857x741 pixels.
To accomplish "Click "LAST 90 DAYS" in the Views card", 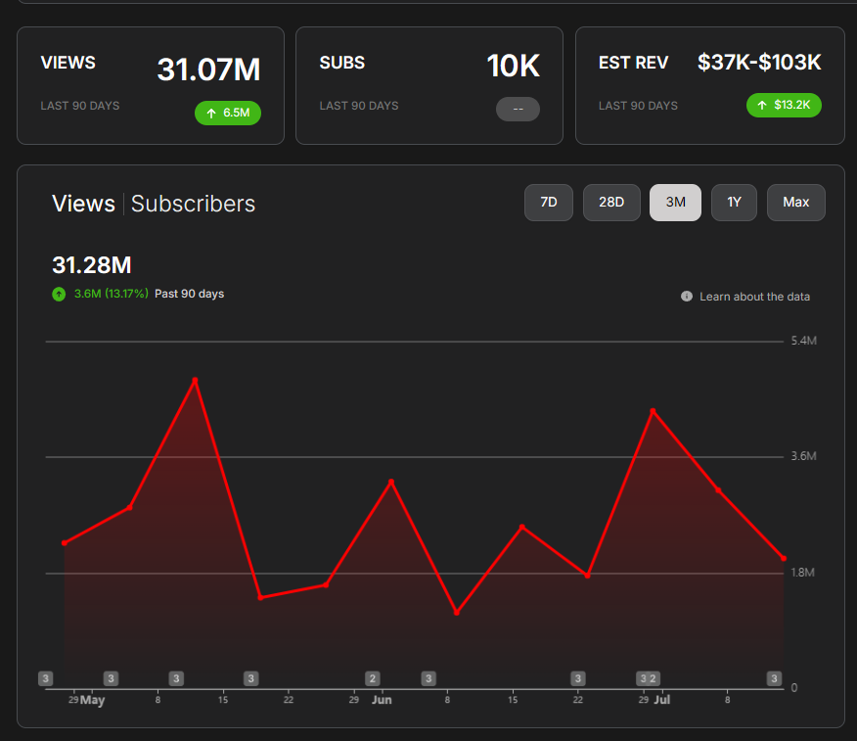I will [80, 106].
